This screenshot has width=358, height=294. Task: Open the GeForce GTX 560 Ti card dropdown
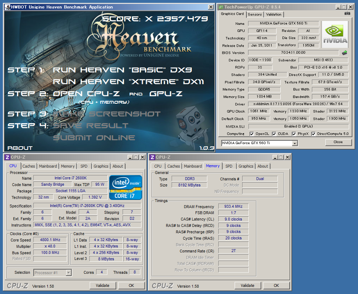click(x=295, y=143)
